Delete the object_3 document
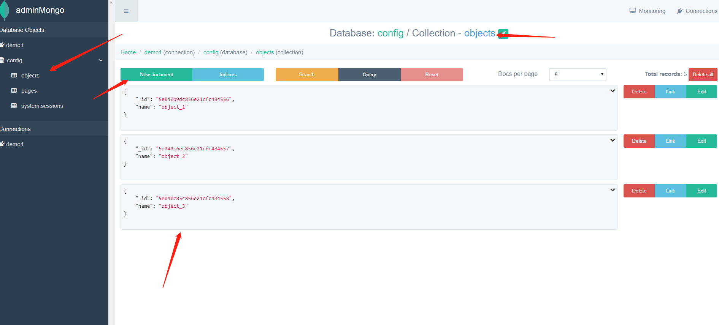This screenshot has width=719, height=325. [639, 191]
